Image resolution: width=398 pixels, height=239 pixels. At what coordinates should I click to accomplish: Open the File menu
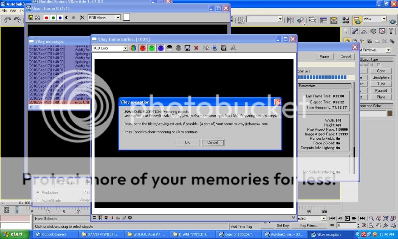(4, 11)
